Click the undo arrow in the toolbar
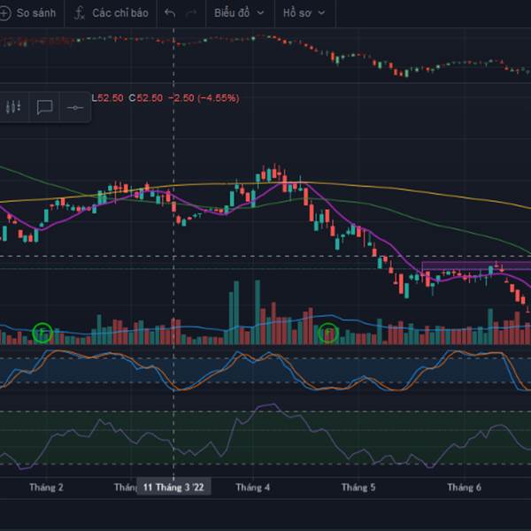Viewport: 531px width, 531px height. 170,13
